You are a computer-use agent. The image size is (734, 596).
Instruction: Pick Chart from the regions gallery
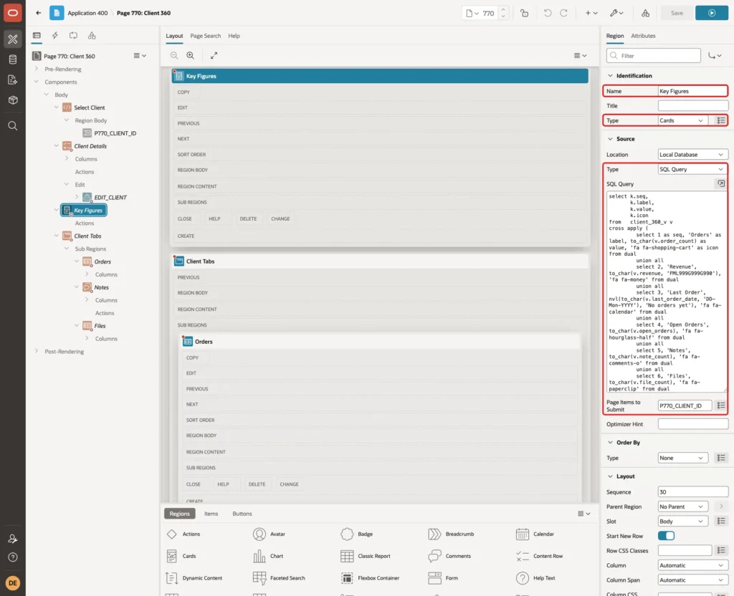pyautogui.click(x=268, y=556)
